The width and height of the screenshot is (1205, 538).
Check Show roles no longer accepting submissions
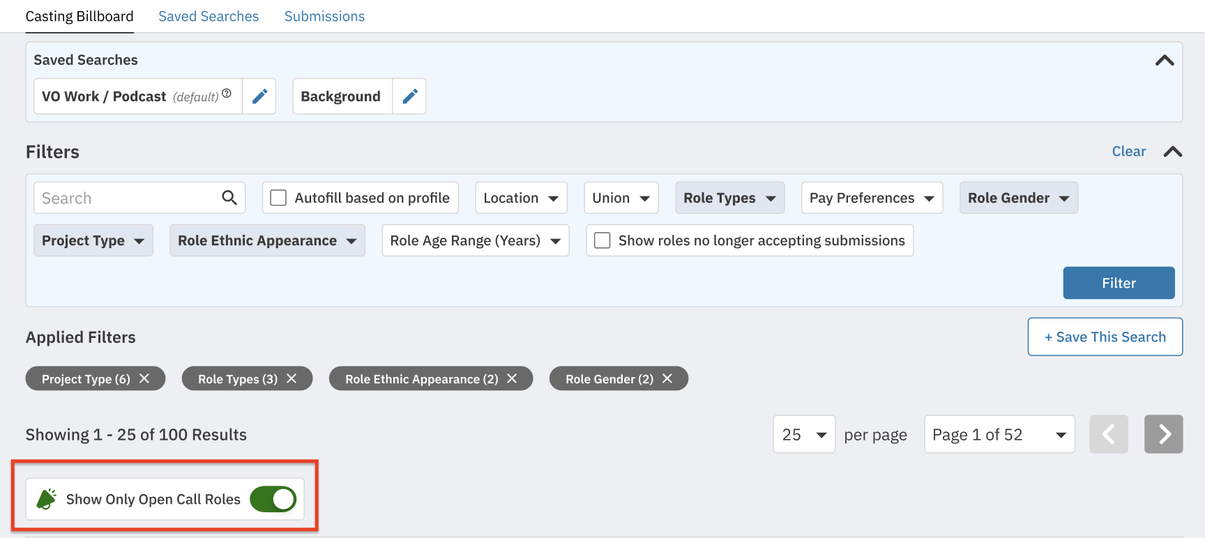click(602, 240)
